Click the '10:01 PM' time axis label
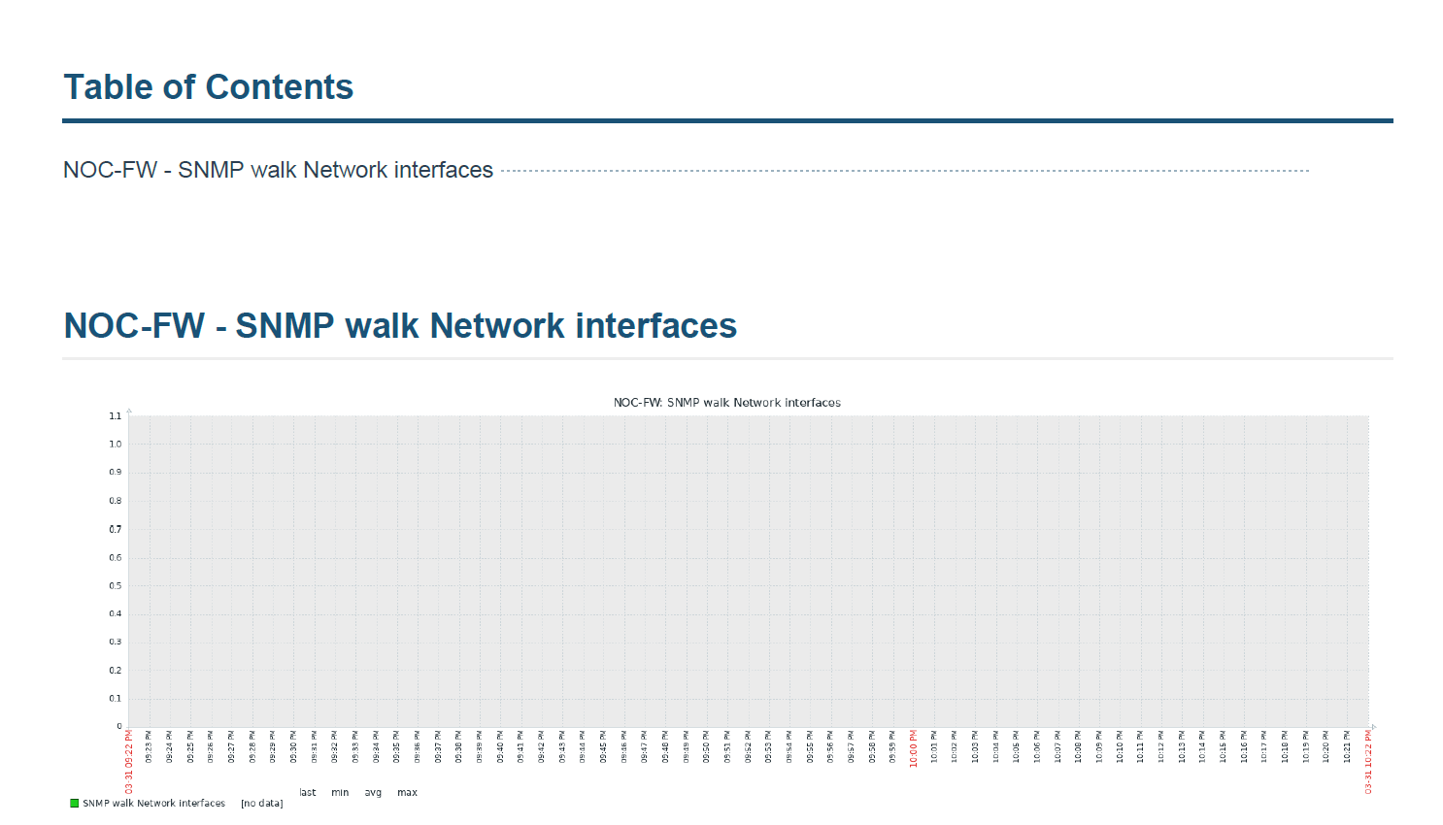This screenshot has height=825, width=1443. (x=934, y=747)
